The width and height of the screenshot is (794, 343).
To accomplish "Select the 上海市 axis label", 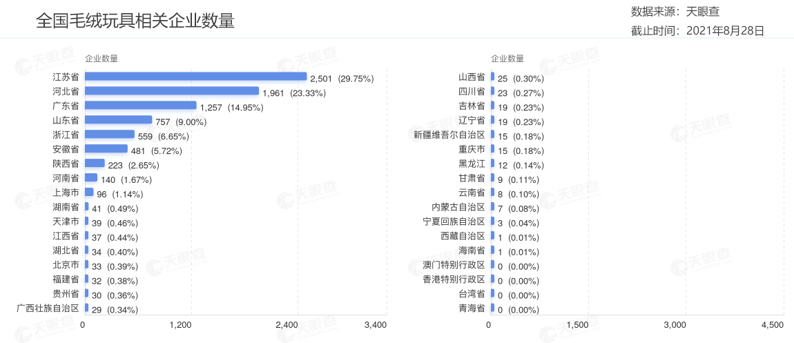I will 66,193.
